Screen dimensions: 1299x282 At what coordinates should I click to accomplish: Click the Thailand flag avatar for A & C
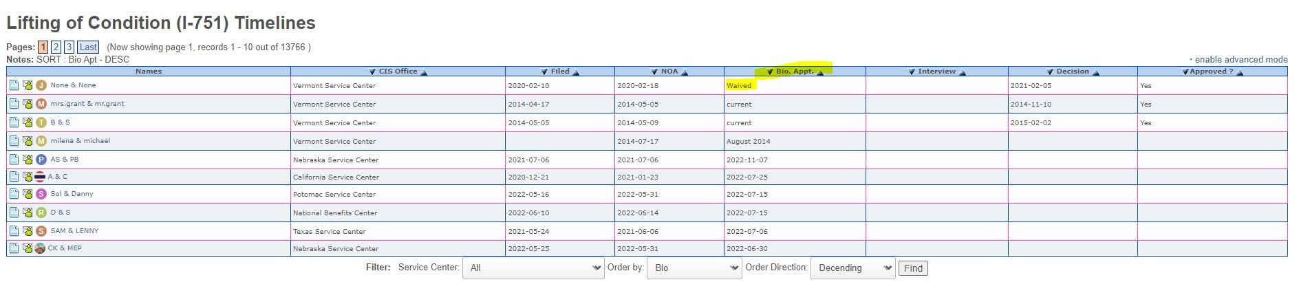click(x=40, y=177)
